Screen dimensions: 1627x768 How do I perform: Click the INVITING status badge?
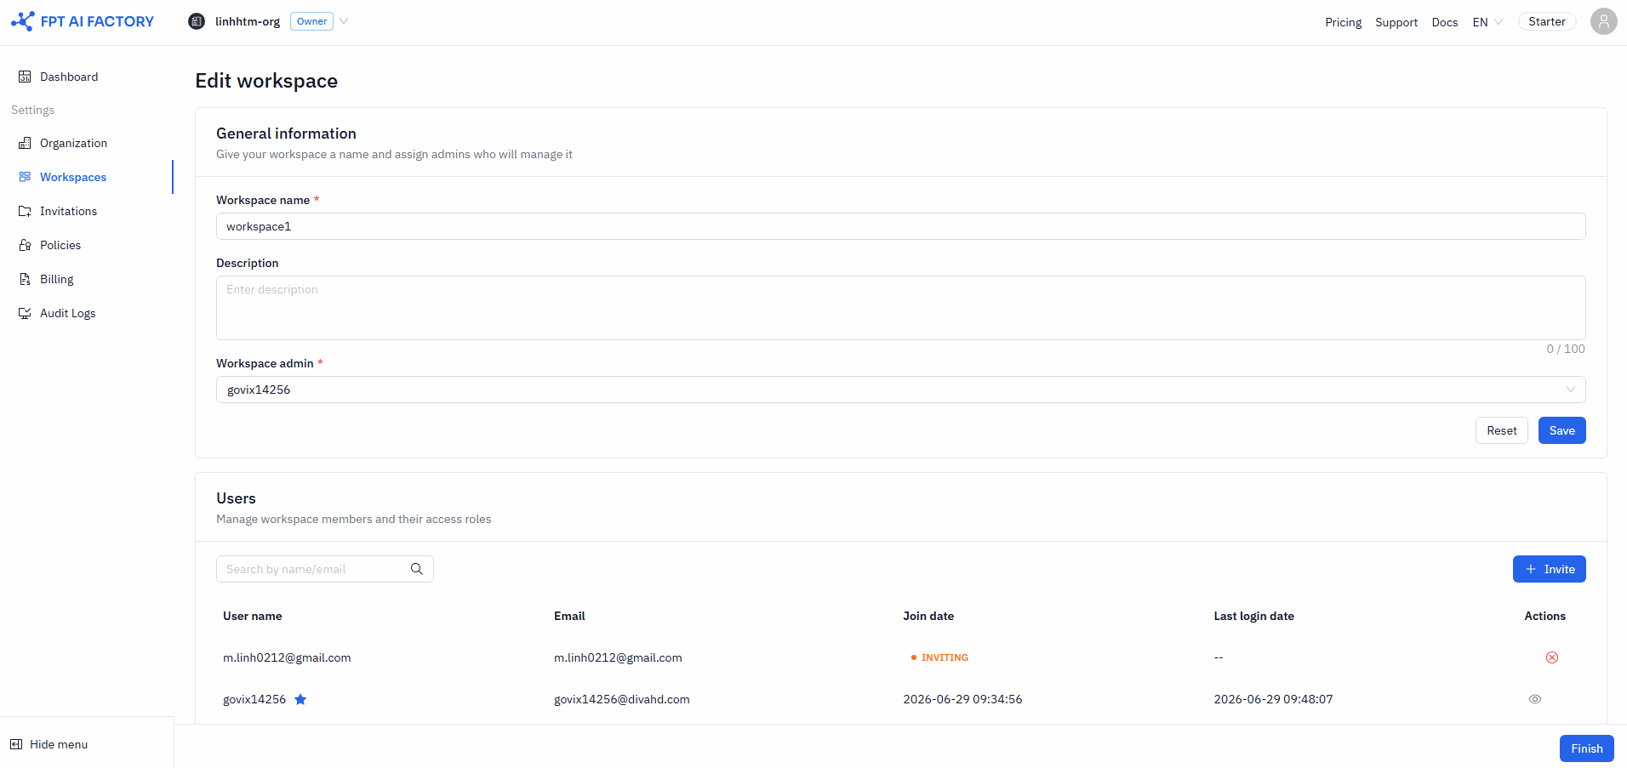click(939, 657)
